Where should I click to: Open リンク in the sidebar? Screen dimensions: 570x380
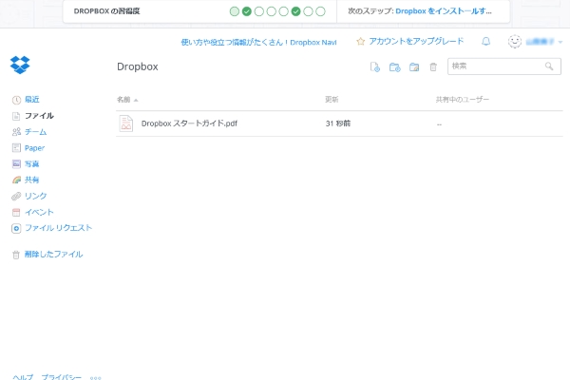(36, 196)
